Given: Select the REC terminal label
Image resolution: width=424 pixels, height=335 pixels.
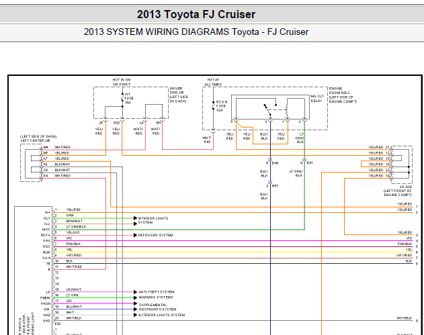Looking at the screenshot, I should pyautogui.click(x=46, y=246).
